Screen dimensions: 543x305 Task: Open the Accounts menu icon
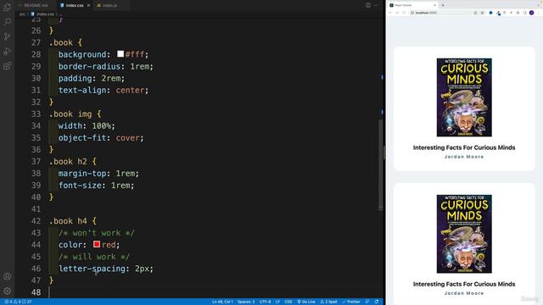[x=8, y=276]
